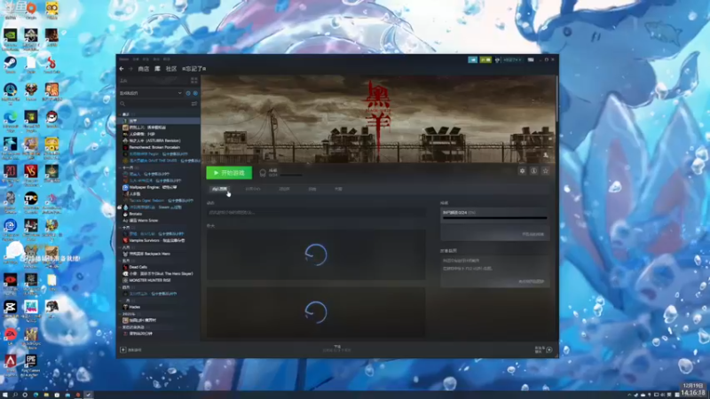Click the achievements badge icon beside play button
Screen dimensions: 710x399
coord(263,173)
